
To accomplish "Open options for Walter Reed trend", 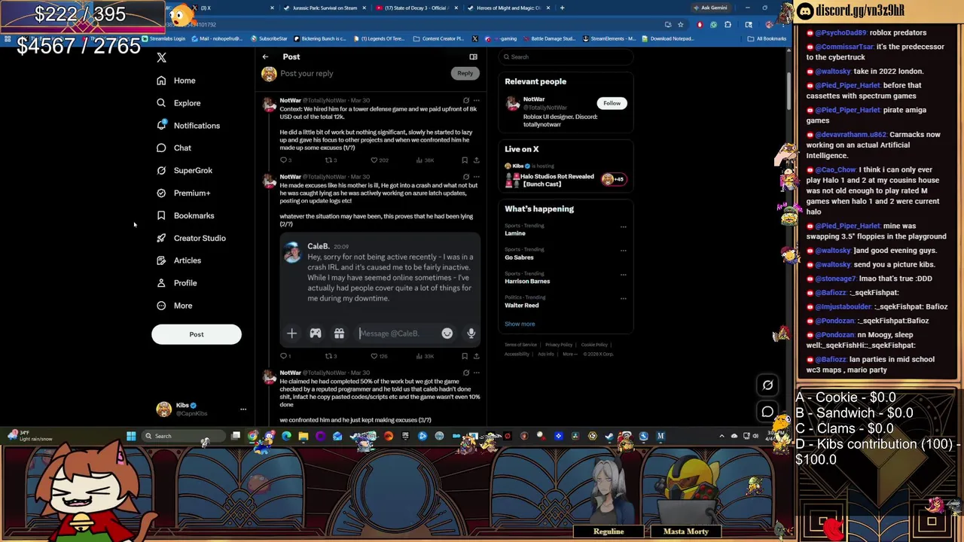I will (x=623, y=298).
